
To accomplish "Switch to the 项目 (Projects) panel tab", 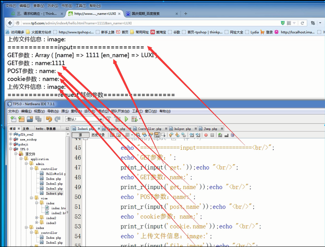I will (12, 129).
